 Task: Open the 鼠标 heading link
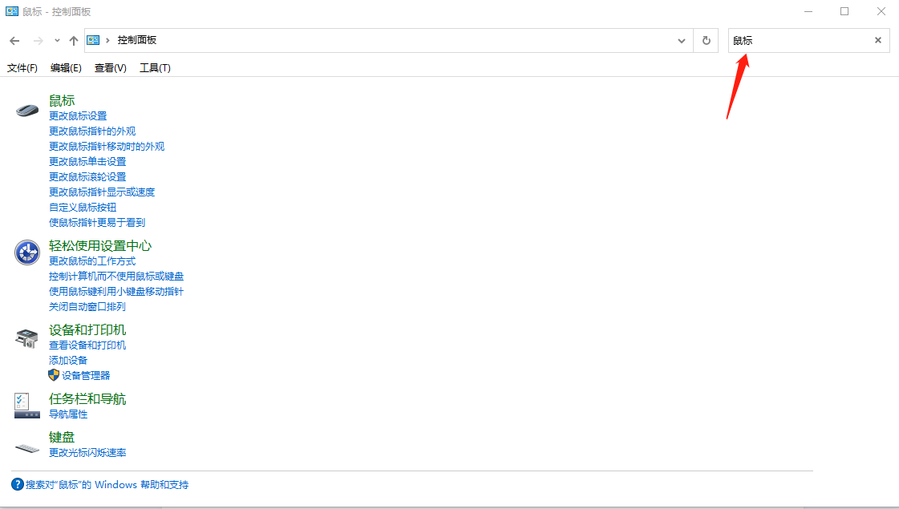click(62, 100)
